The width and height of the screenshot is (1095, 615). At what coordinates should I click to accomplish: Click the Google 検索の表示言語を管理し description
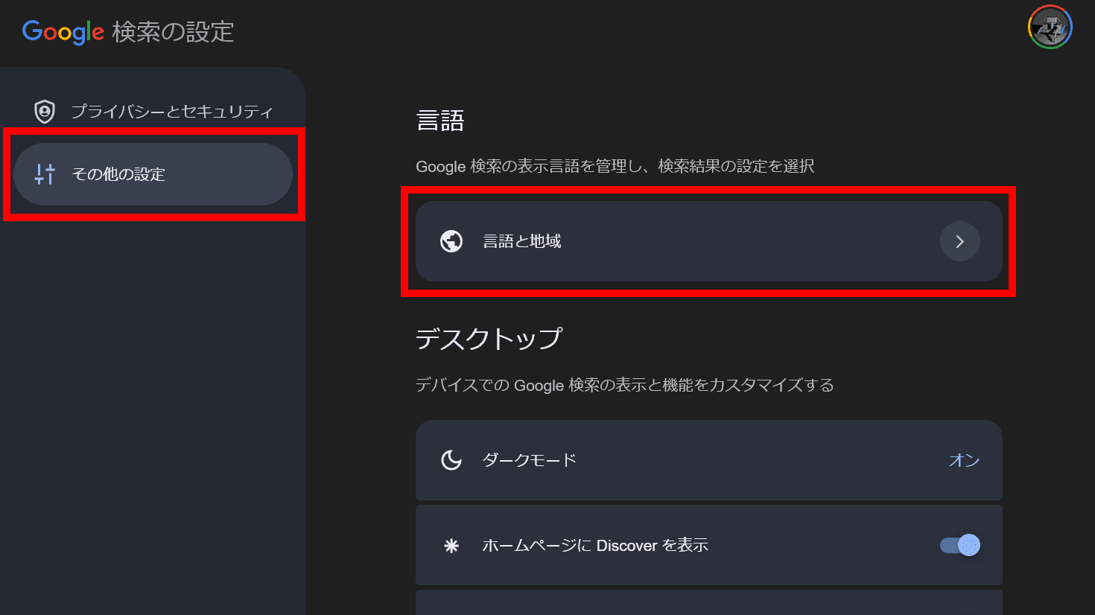click(615, 166)
